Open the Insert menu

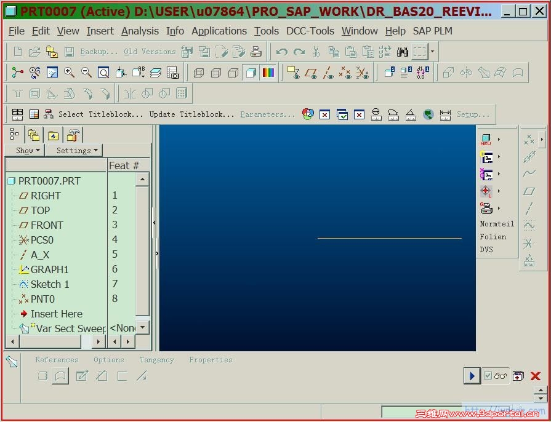pyautogui.click(x=100, y=31)
